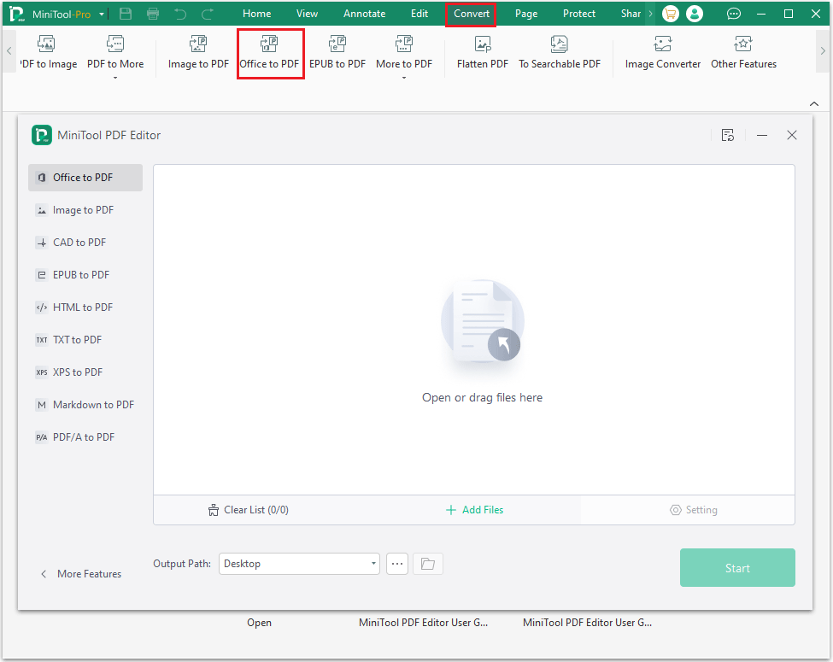This screenshot has height=662, width=833.
Task: Select EPUB to PDF ribbon tool
Action: (337, 52)
